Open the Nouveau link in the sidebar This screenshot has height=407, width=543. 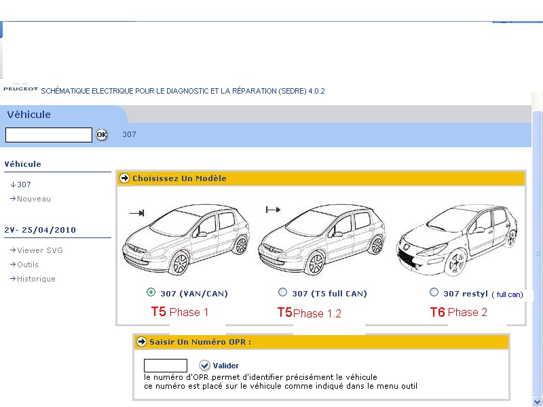[x=31, y=199]
